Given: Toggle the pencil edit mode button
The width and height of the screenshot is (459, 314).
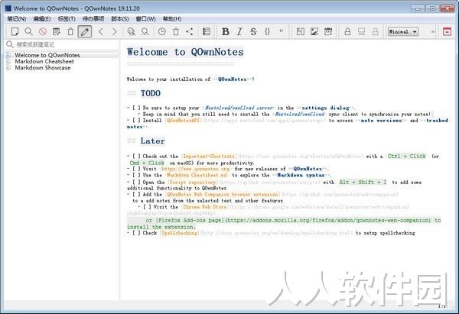Looking at the screenshot, I should tap(85, 31).
